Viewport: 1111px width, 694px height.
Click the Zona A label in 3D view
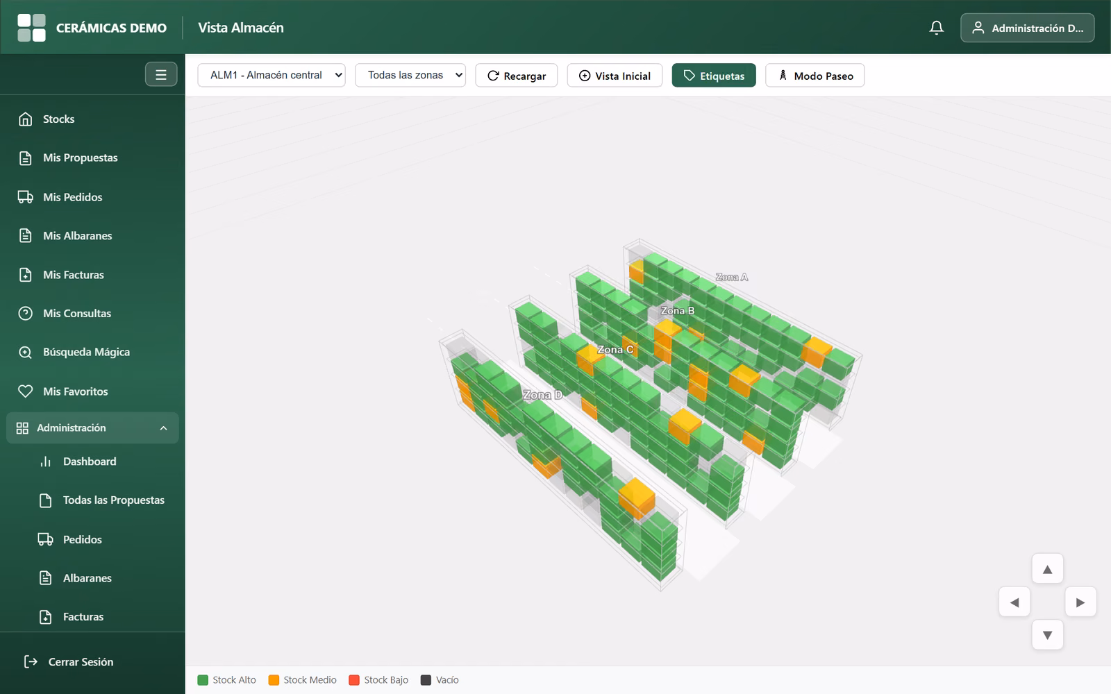point(732,277)
